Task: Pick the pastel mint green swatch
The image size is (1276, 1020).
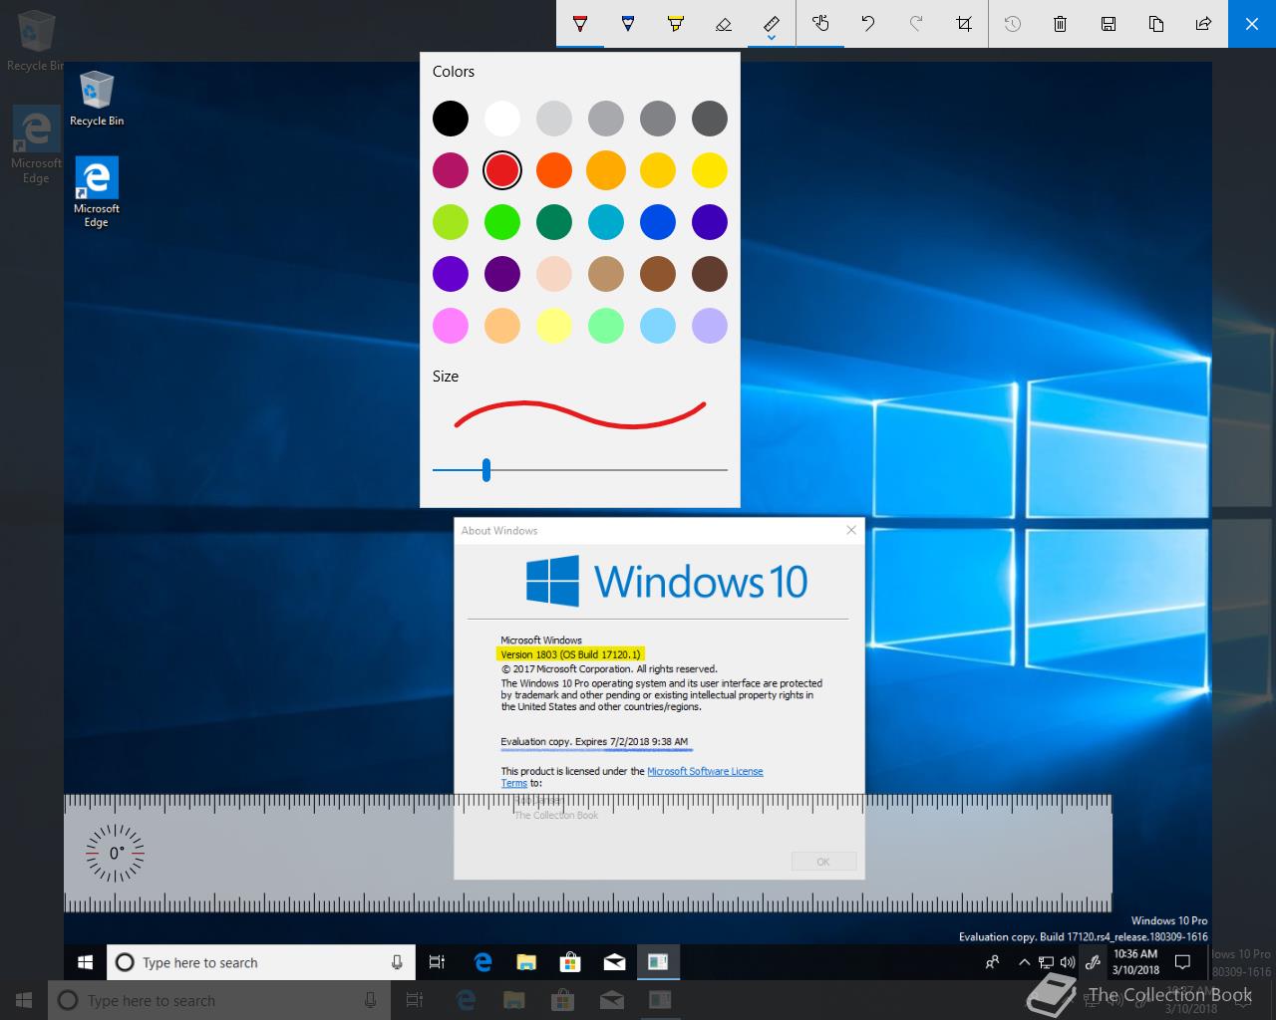Action: coord(606,326)
